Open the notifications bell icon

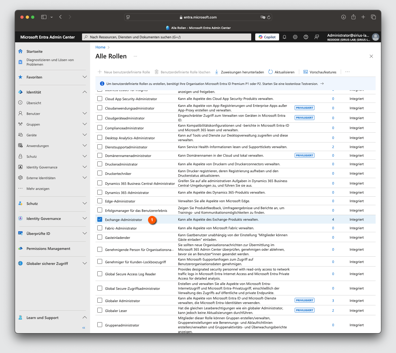coord(284,37)
